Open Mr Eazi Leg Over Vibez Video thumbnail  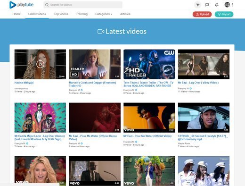click(204, 64)
